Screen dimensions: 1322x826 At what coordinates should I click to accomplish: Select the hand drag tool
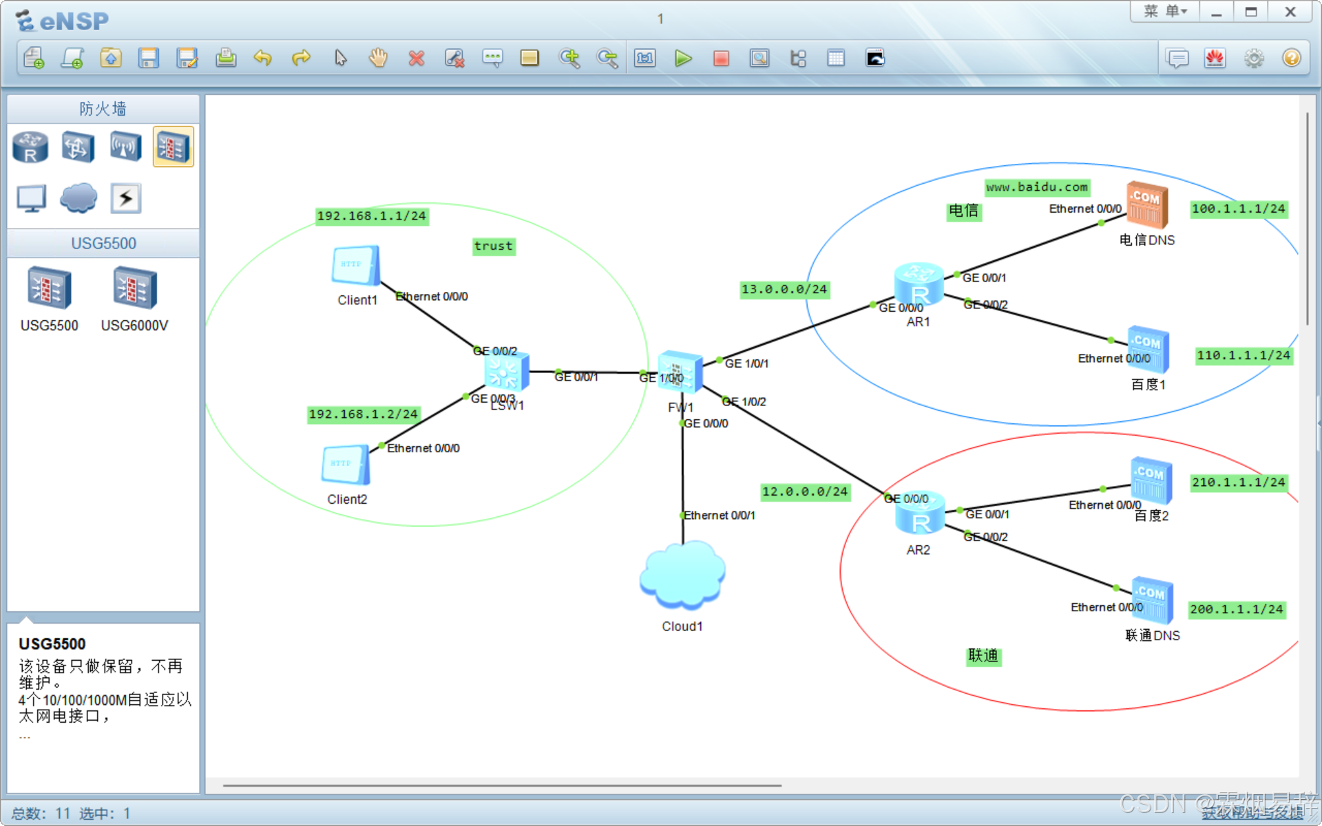tap(378, 59)
